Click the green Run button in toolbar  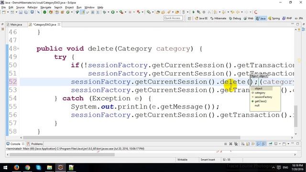click(113, 12)
